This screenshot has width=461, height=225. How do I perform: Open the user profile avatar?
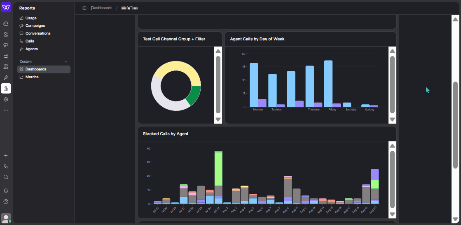point(6,218)
